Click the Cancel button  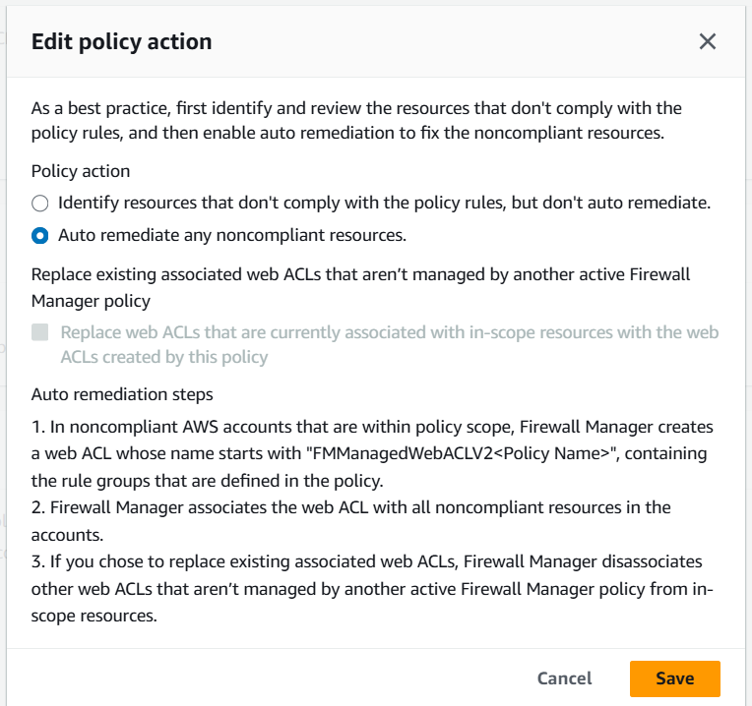(564, 678)
